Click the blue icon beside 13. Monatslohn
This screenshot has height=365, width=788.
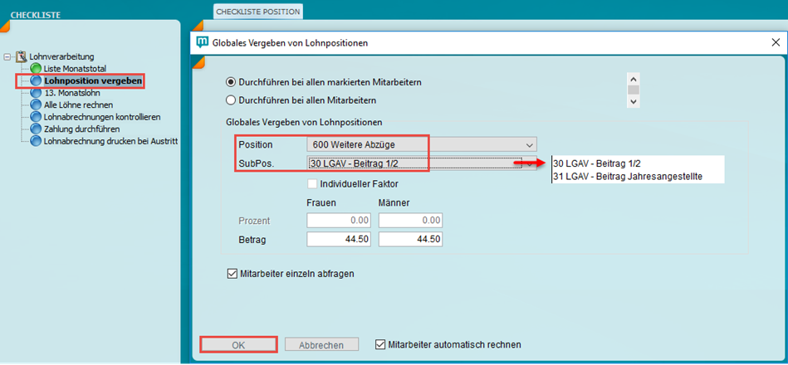coord(36,93)
